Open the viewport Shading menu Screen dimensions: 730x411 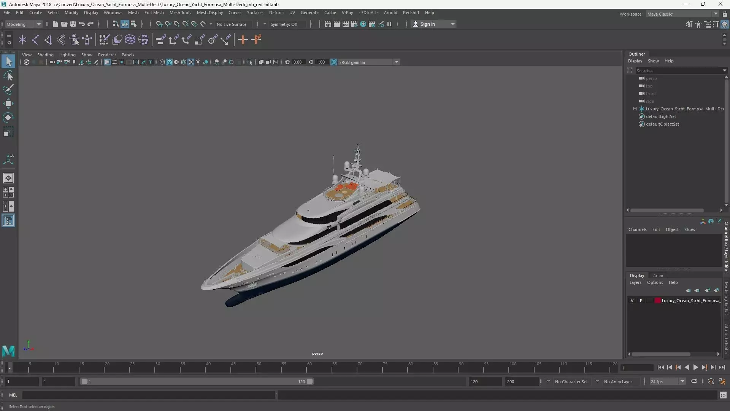point(45,55)
